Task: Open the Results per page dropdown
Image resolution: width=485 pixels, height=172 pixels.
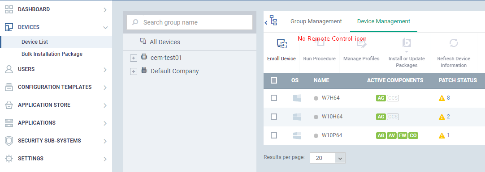Action: (x=327, y=158)
